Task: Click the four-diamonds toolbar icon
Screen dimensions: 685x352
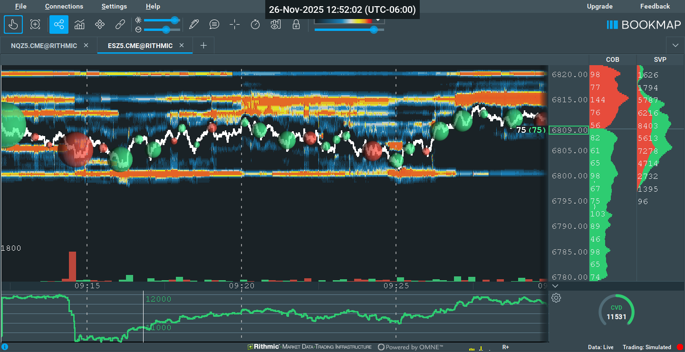Action: (100, 24)
